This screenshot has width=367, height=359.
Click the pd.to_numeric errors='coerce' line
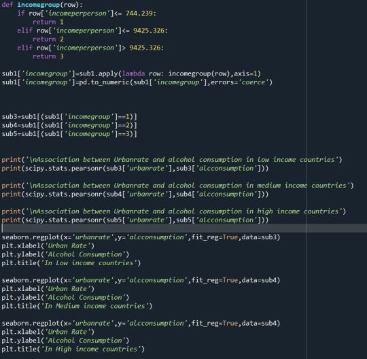coord(137,82)
